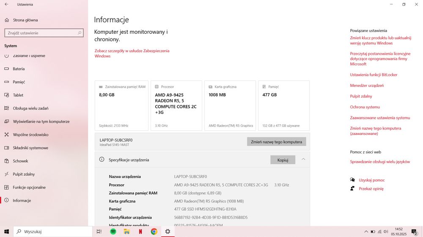Click the Wyszukaj taskbar search box
Viewport: 423px width, 237px height.
(x=53, y=232)
